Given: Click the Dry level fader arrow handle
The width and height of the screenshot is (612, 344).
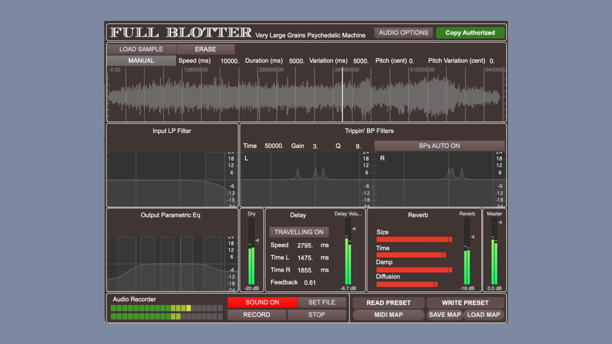Looking at the screenshot, I should (x=257, y=240).
